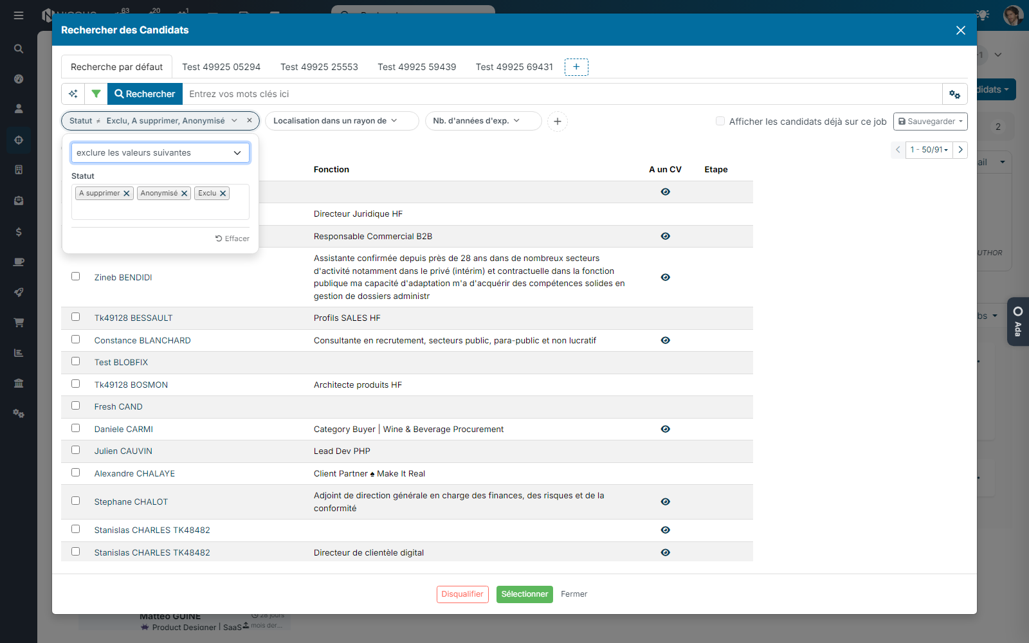The width and height of the screenshot is (1029, 643).
Task: Open CV eye icon for Responsable Commercial B2B
Action: [666, 236]
